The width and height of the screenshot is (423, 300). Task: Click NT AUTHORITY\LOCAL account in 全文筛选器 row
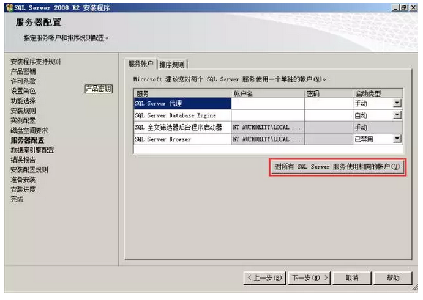[x=268, y=127]
